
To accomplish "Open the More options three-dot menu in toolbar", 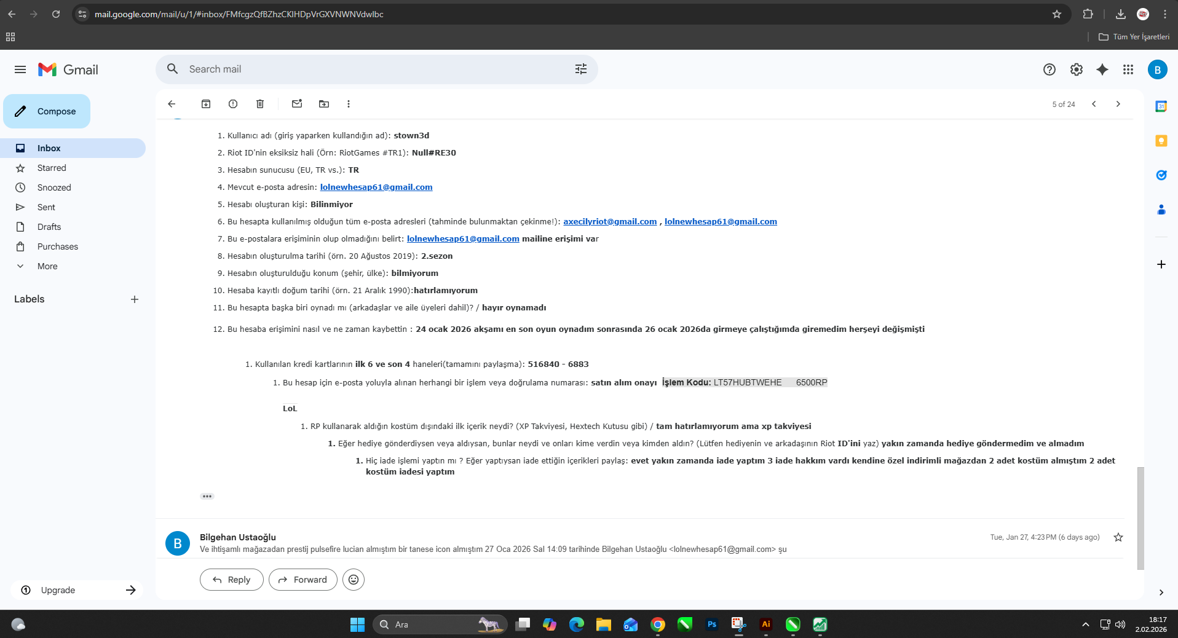I will pos(349,104).
